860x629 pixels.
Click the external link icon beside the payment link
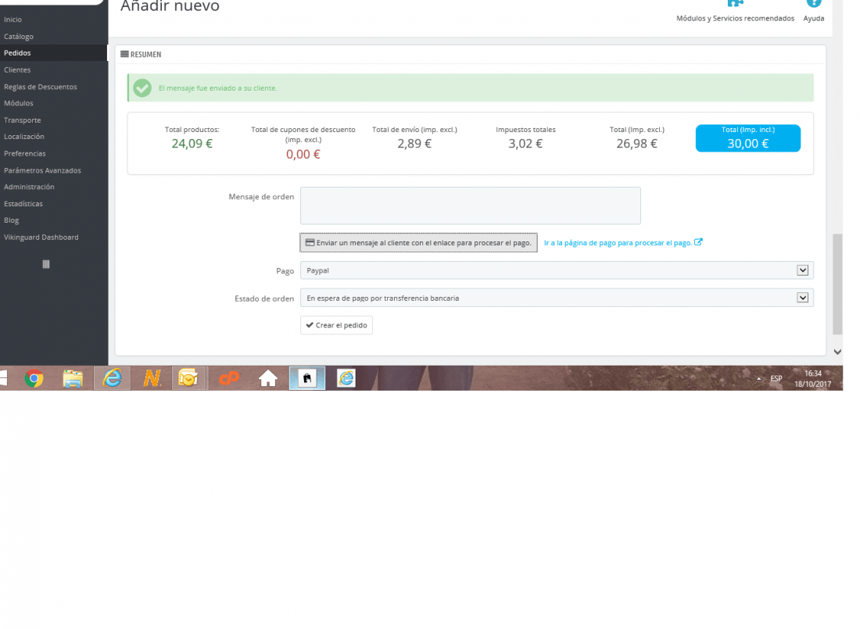pos(698,242)
